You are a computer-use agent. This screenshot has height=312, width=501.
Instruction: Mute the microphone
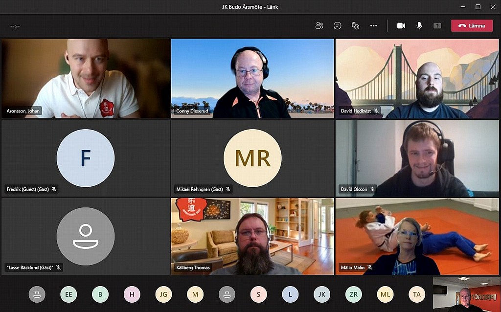coord(419,26)
